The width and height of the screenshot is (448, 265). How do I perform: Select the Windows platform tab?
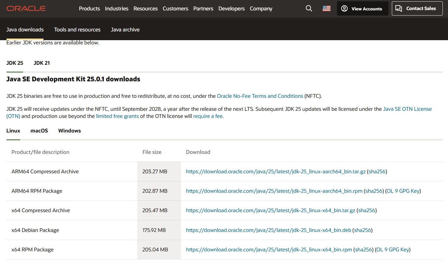(69, 131)
